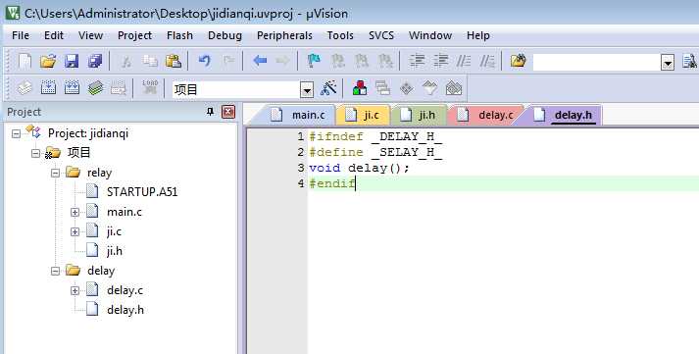Open the Tools menu
The height and width of the screenshot is (354, 699).
click(340, 35)
